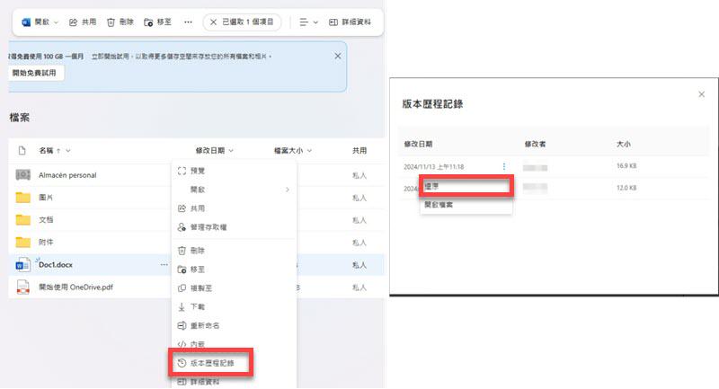Viewport: 719px width, 389px height.
Task: Open the 詳細資料 details pane from toolbar
Action: [350, 21]
